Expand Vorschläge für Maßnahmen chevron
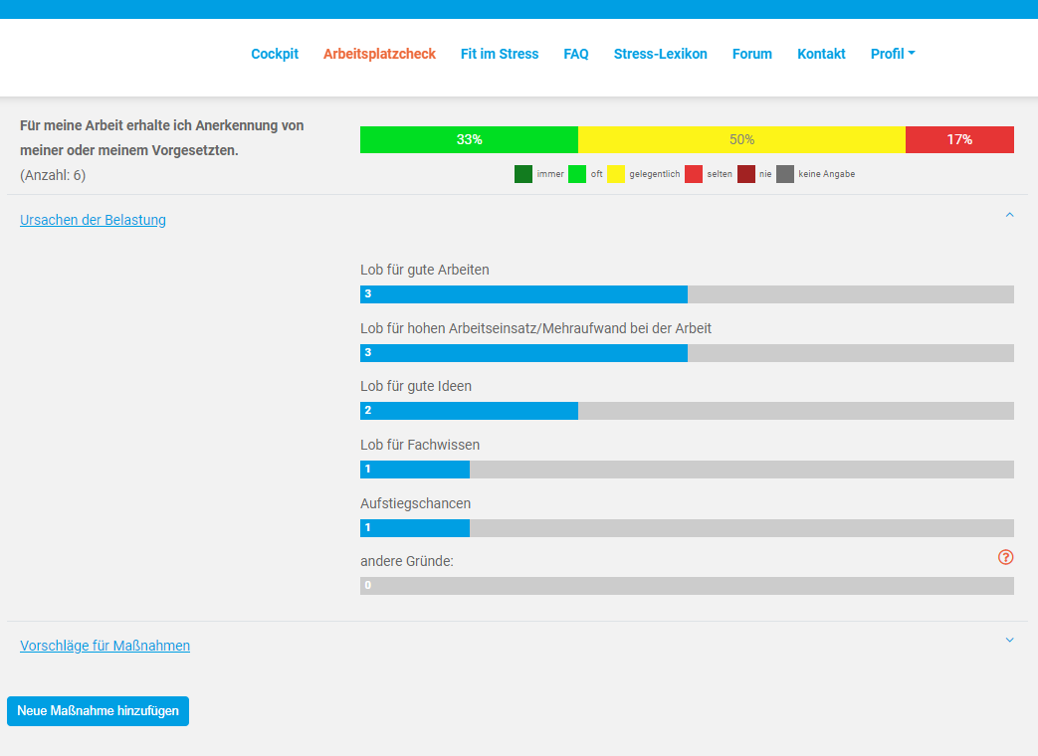The height and width of the screenshot is (756, 1038). [1009, 641]
